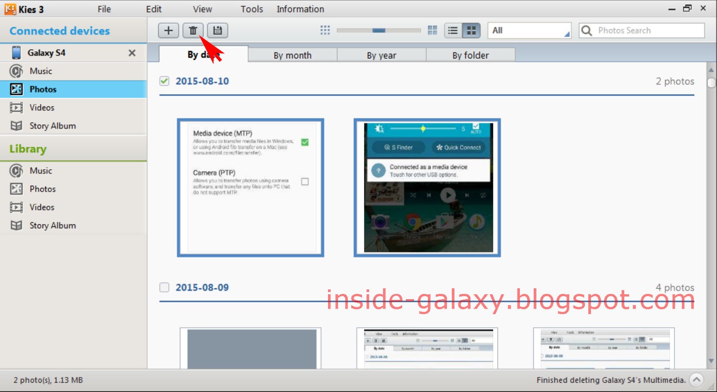Open Videos under Connected devices
Screen dimensions: 717x392
click(73, 108)
